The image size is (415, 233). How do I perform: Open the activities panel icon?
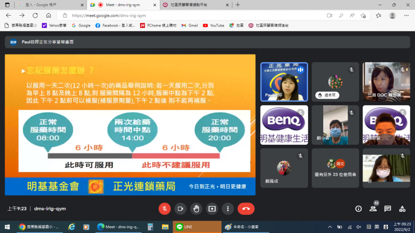tap(403, 209)
